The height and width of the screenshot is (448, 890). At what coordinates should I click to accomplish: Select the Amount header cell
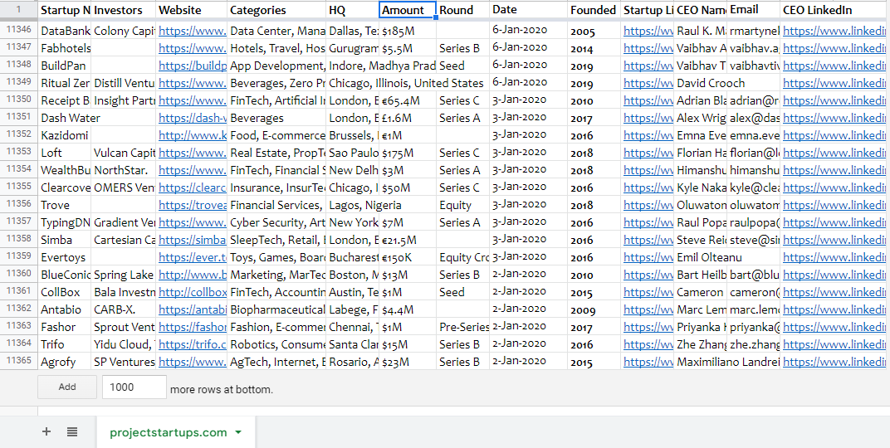[x=408, y=10]
